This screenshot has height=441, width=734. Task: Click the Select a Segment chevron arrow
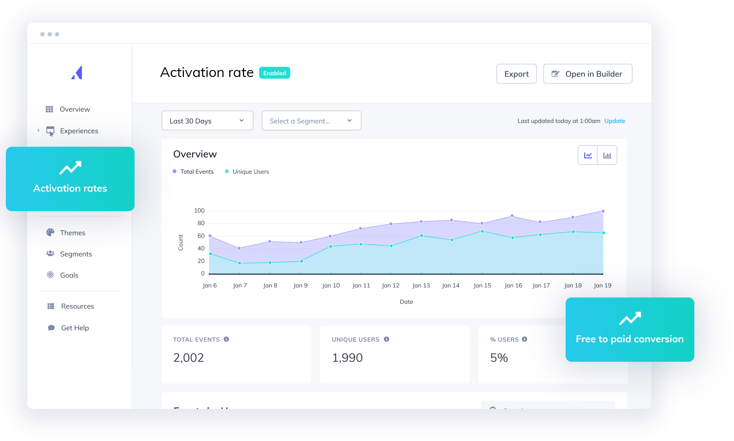349,120
